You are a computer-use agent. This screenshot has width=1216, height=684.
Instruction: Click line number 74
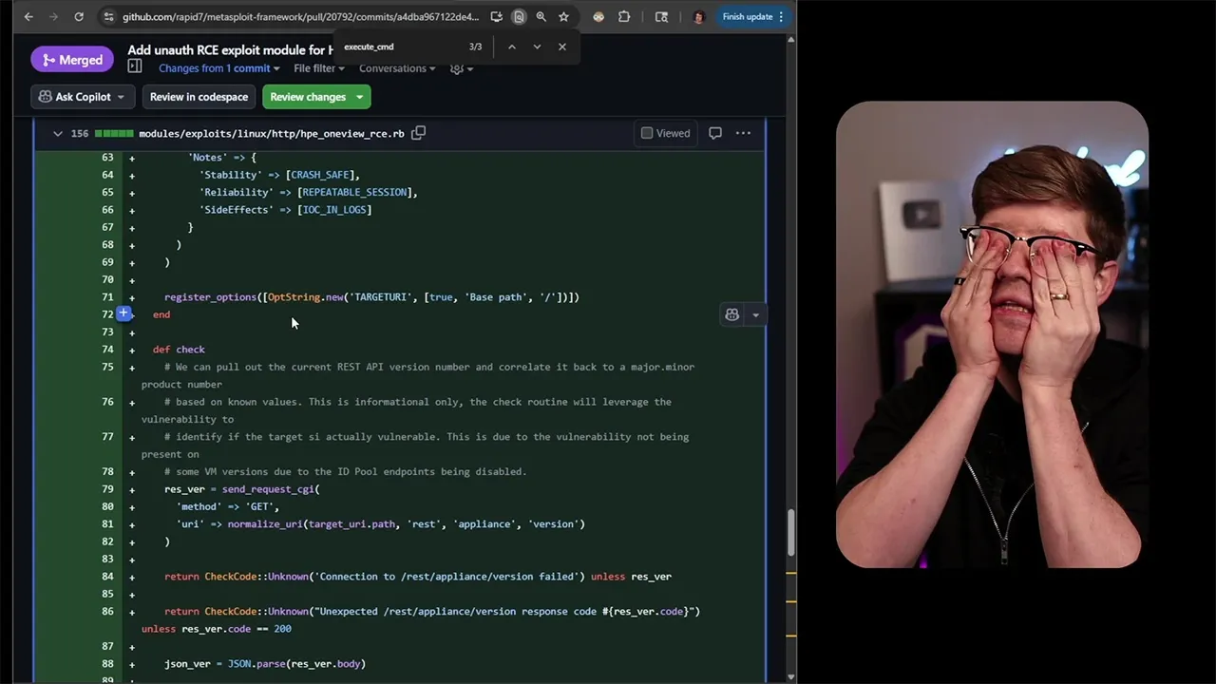pyautogui.click(x=107, y=350)
